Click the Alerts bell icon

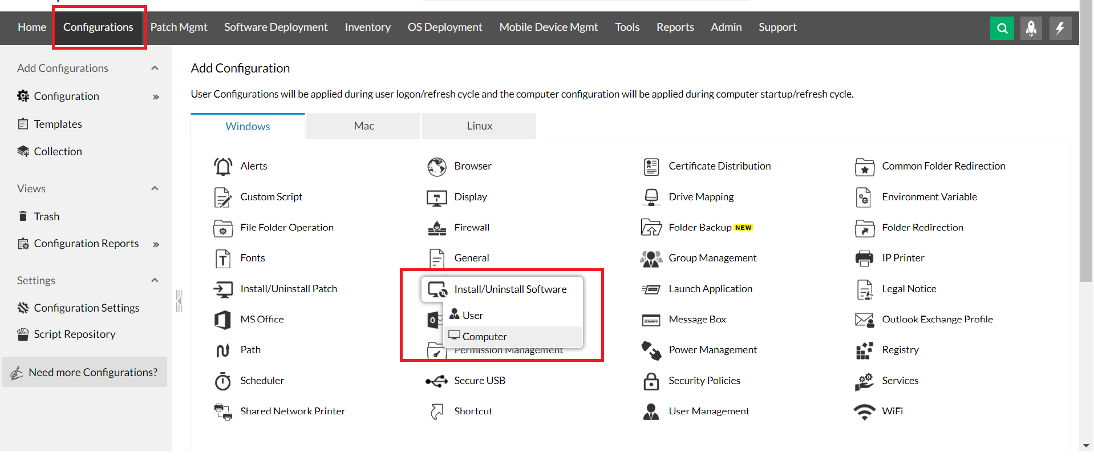(223, 167)
